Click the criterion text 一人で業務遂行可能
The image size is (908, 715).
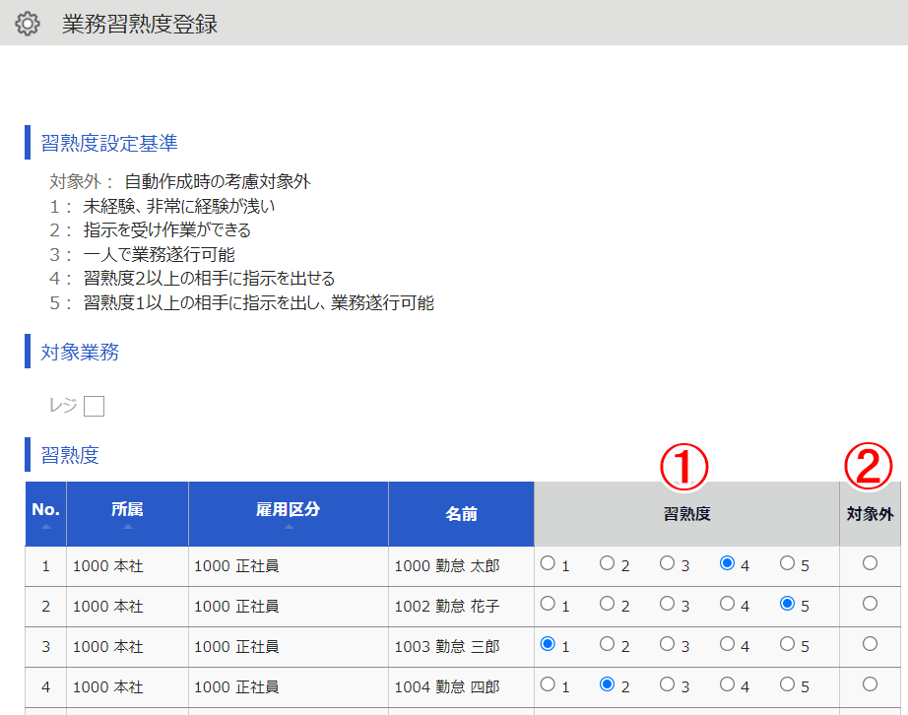pyautogui.click(x=159, y=254)
